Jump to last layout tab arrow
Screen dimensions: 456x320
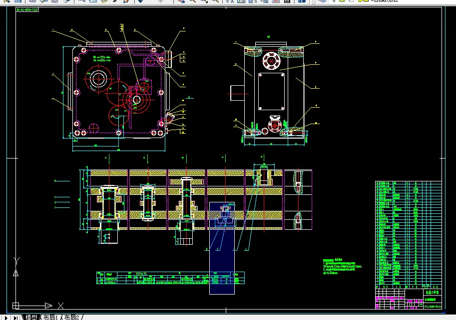tap(15, 318)
